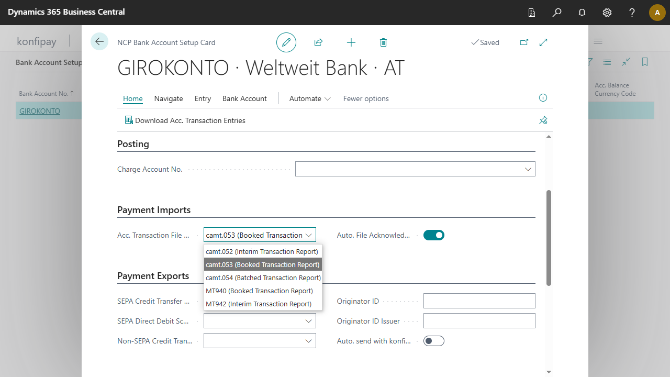Click the card vertical scrollbar thumb
670x377 pixels.
(549, 238)
